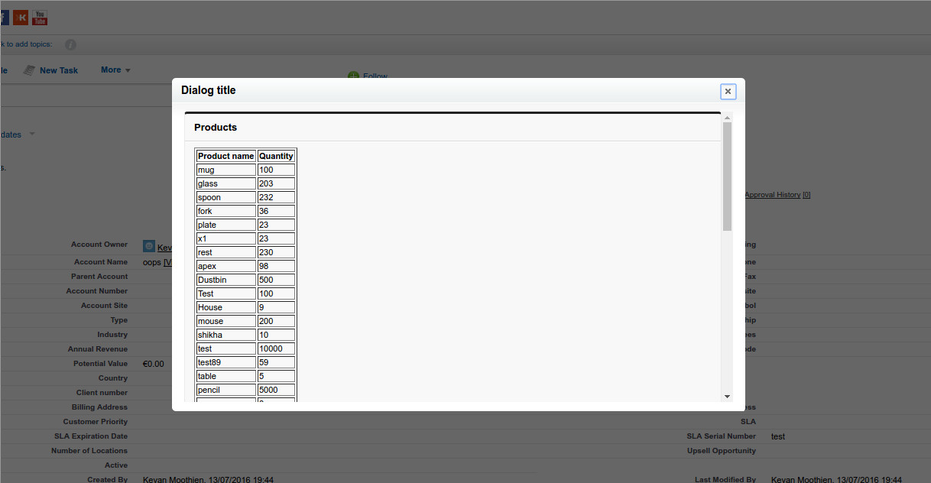Screen dimensions: 931x483
Task: Open the More menu next to New Task
Action: 115,70
